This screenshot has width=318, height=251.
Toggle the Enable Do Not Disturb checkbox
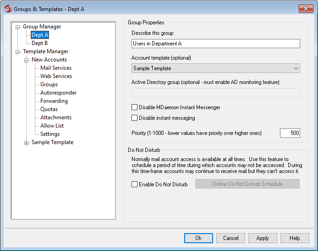pos(135,184)
